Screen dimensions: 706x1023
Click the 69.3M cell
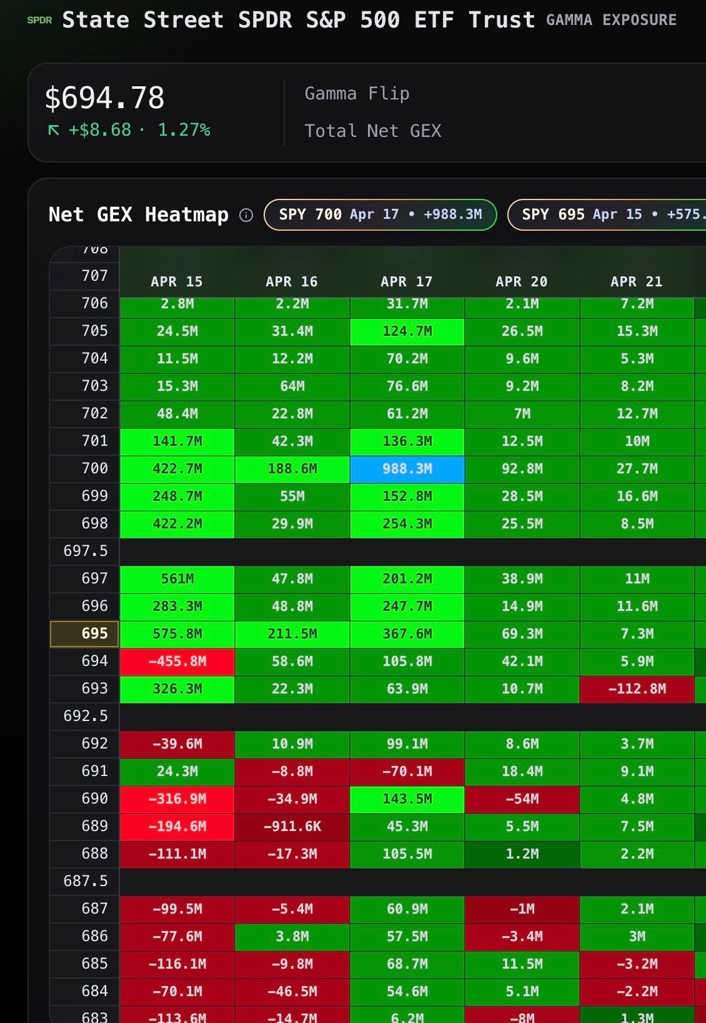click(x=522, y=634)
